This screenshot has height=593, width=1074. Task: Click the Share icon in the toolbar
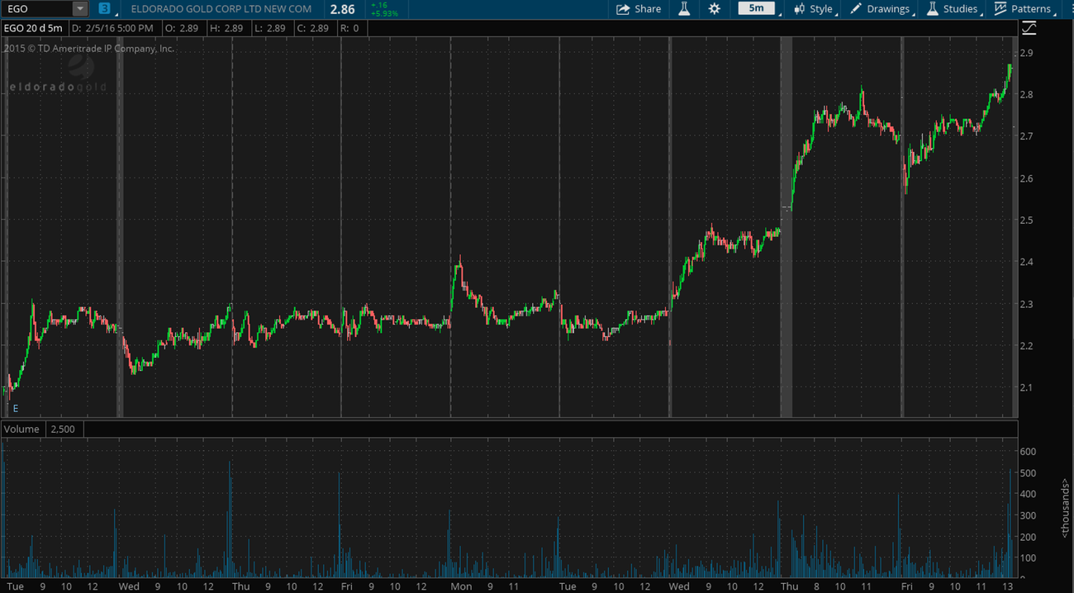coord(623,9)
